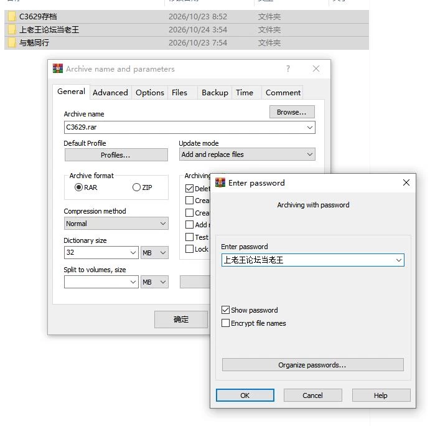Close the Archive name and parameters dialog
This screenshot has width=430, height=426.
click(316, 69)
